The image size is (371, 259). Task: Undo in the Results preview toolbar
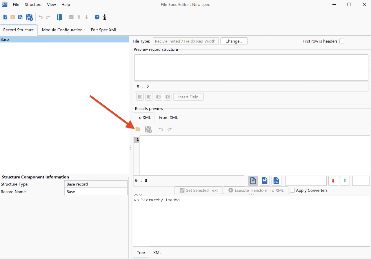161,129
